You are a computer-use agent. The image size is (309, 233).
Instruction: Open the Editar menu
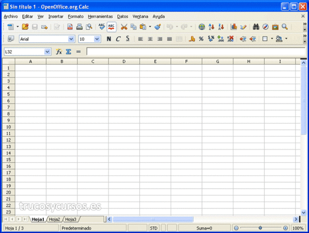[x=27, y=17]
